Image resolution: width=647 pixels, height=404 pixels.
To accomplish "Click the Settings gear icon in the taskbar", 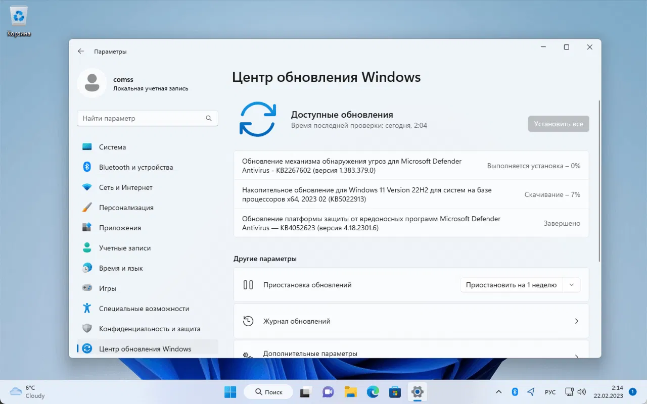I will pos(417,392).
